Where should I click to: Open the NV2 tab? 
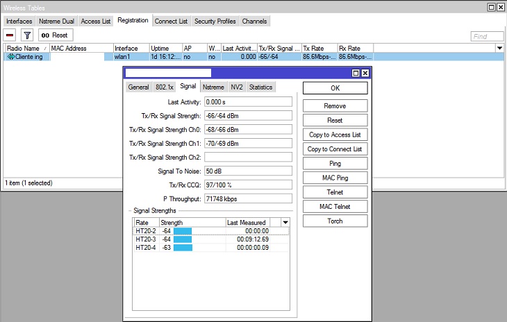pyautogui.click(x=236, y=87)
